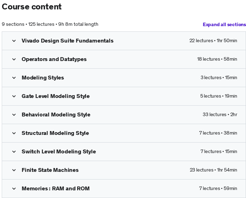Click '22 lectures • 1hr 50min' text
Image resolution: width=246 pixels, height=198 pixels.
213,40
